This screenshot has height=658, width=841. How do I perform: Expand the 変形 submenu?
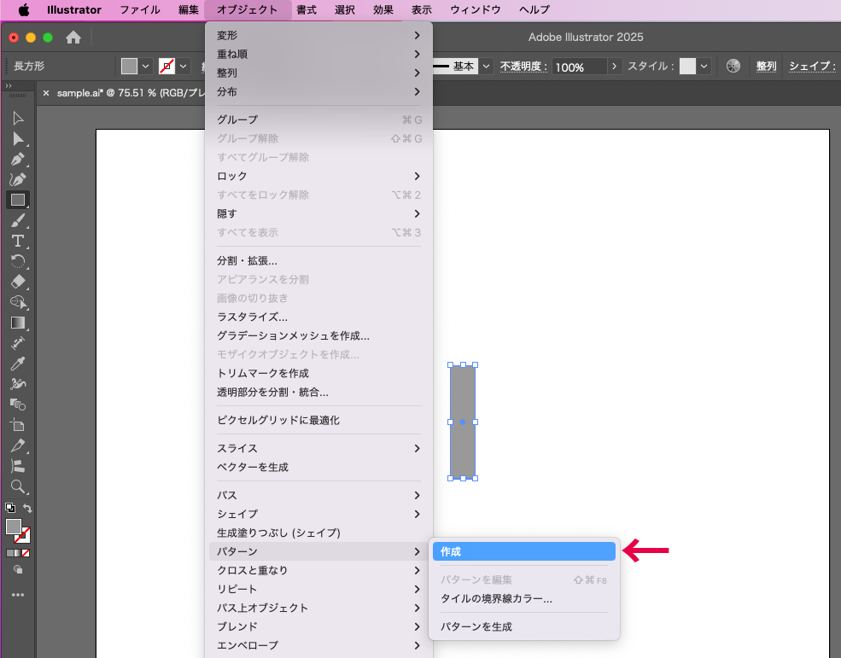[x=318, y=35]
